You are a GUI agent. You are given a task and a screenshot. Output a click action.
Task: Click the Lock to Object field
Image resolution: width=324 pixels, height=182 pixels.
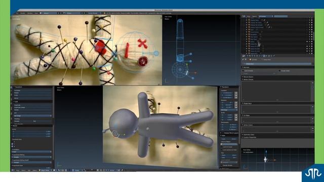pos(229,144)
